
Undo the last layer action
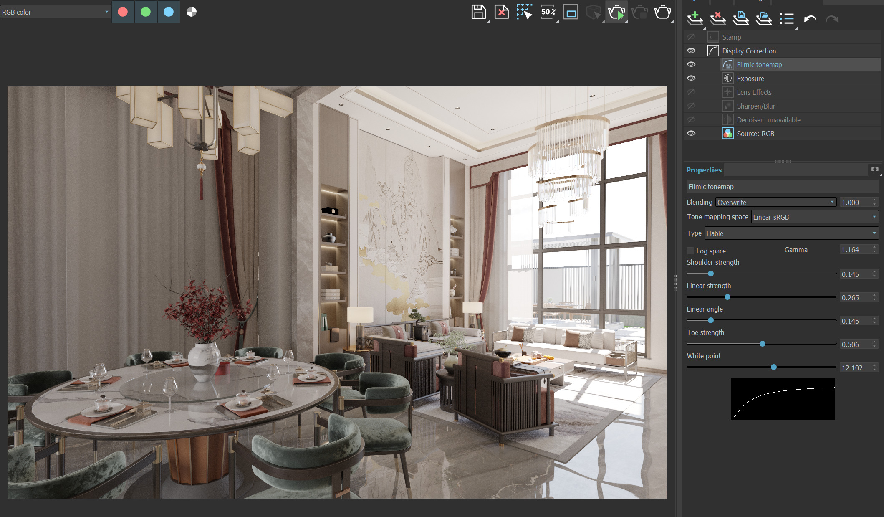tap(810, 19)
